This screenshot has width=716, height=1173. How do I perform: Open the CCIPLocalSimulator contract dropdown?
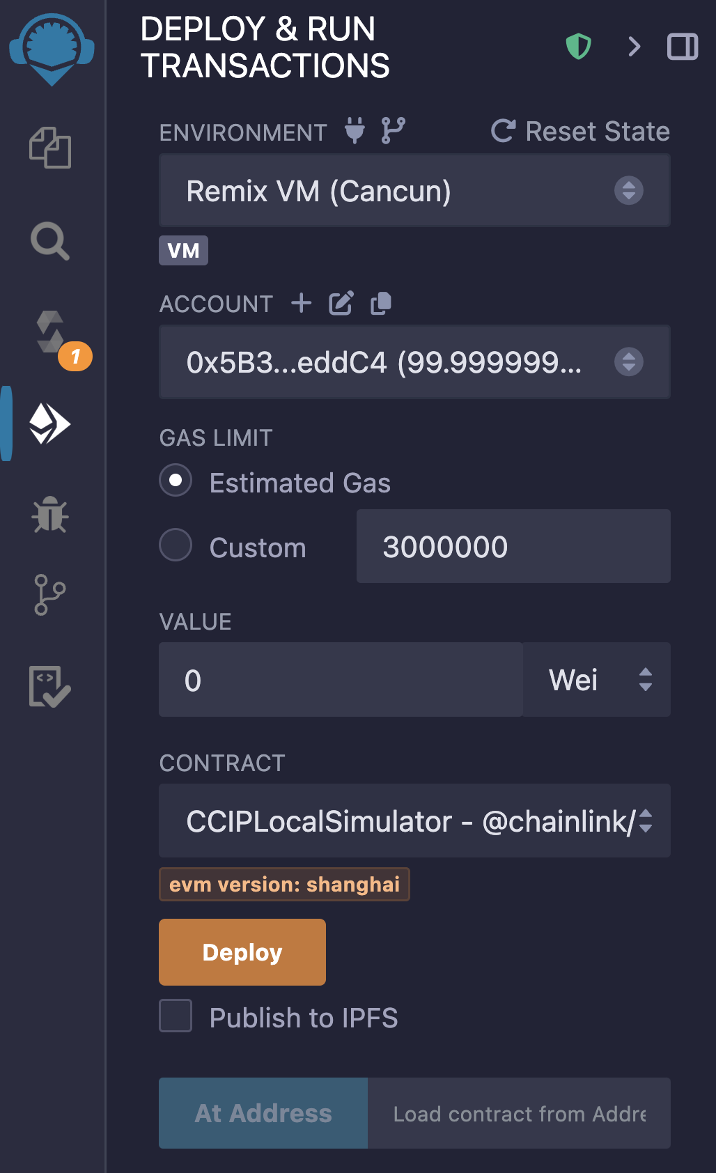[414, 821]
